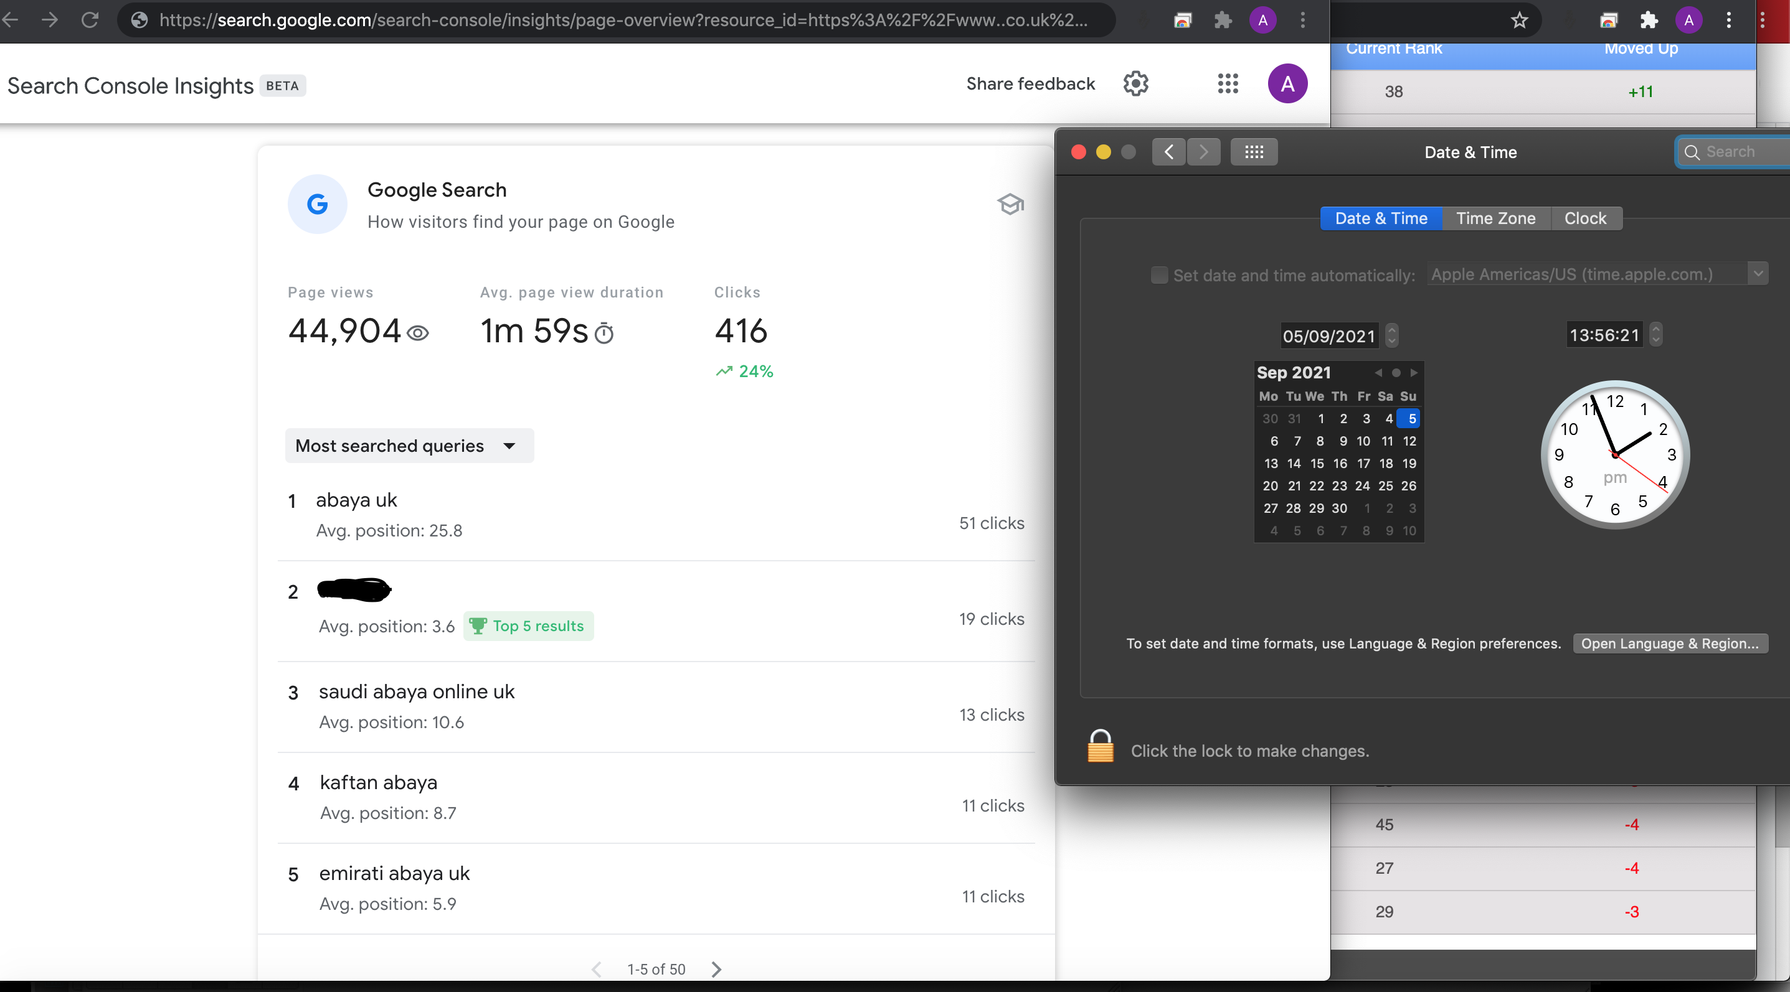This screenshot has height=992, width=1790.
Task: Click the Top 5 results badge
Action: click(x=528, y=626)
